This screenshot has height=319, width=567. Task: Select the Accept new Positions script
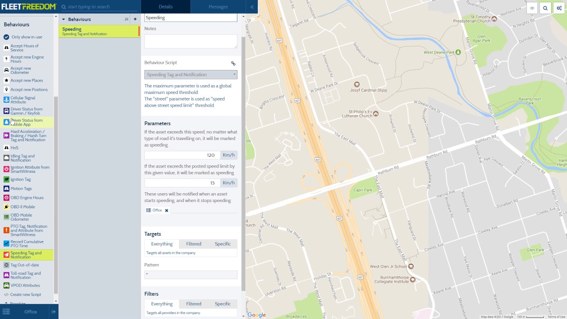pyautogui.click(x=27, y=89)
